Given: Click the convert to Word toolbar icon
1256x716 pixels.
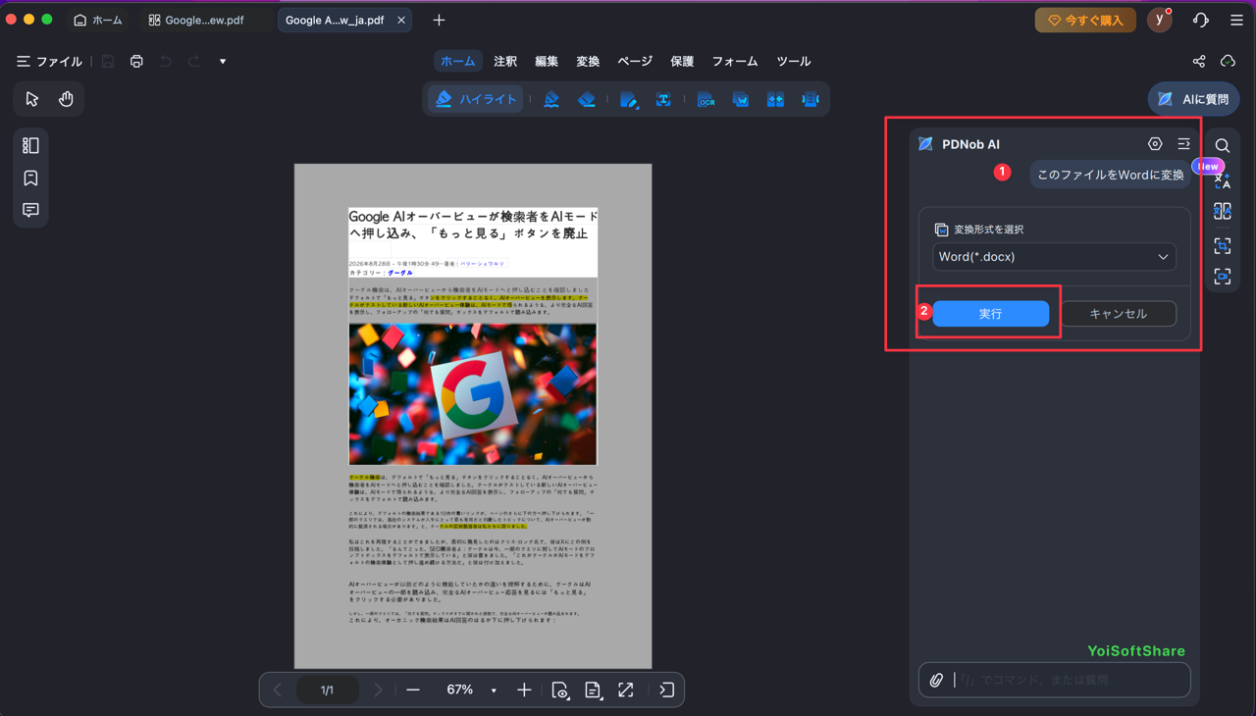Looking at the screenshot, I should click(741, 99).
